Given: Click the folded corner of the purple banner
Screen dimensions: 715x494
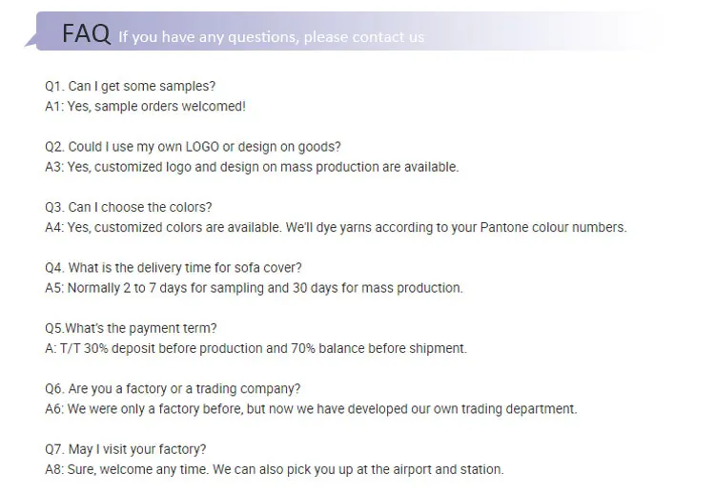Looking at the screenshot, I should click(31, 44).
